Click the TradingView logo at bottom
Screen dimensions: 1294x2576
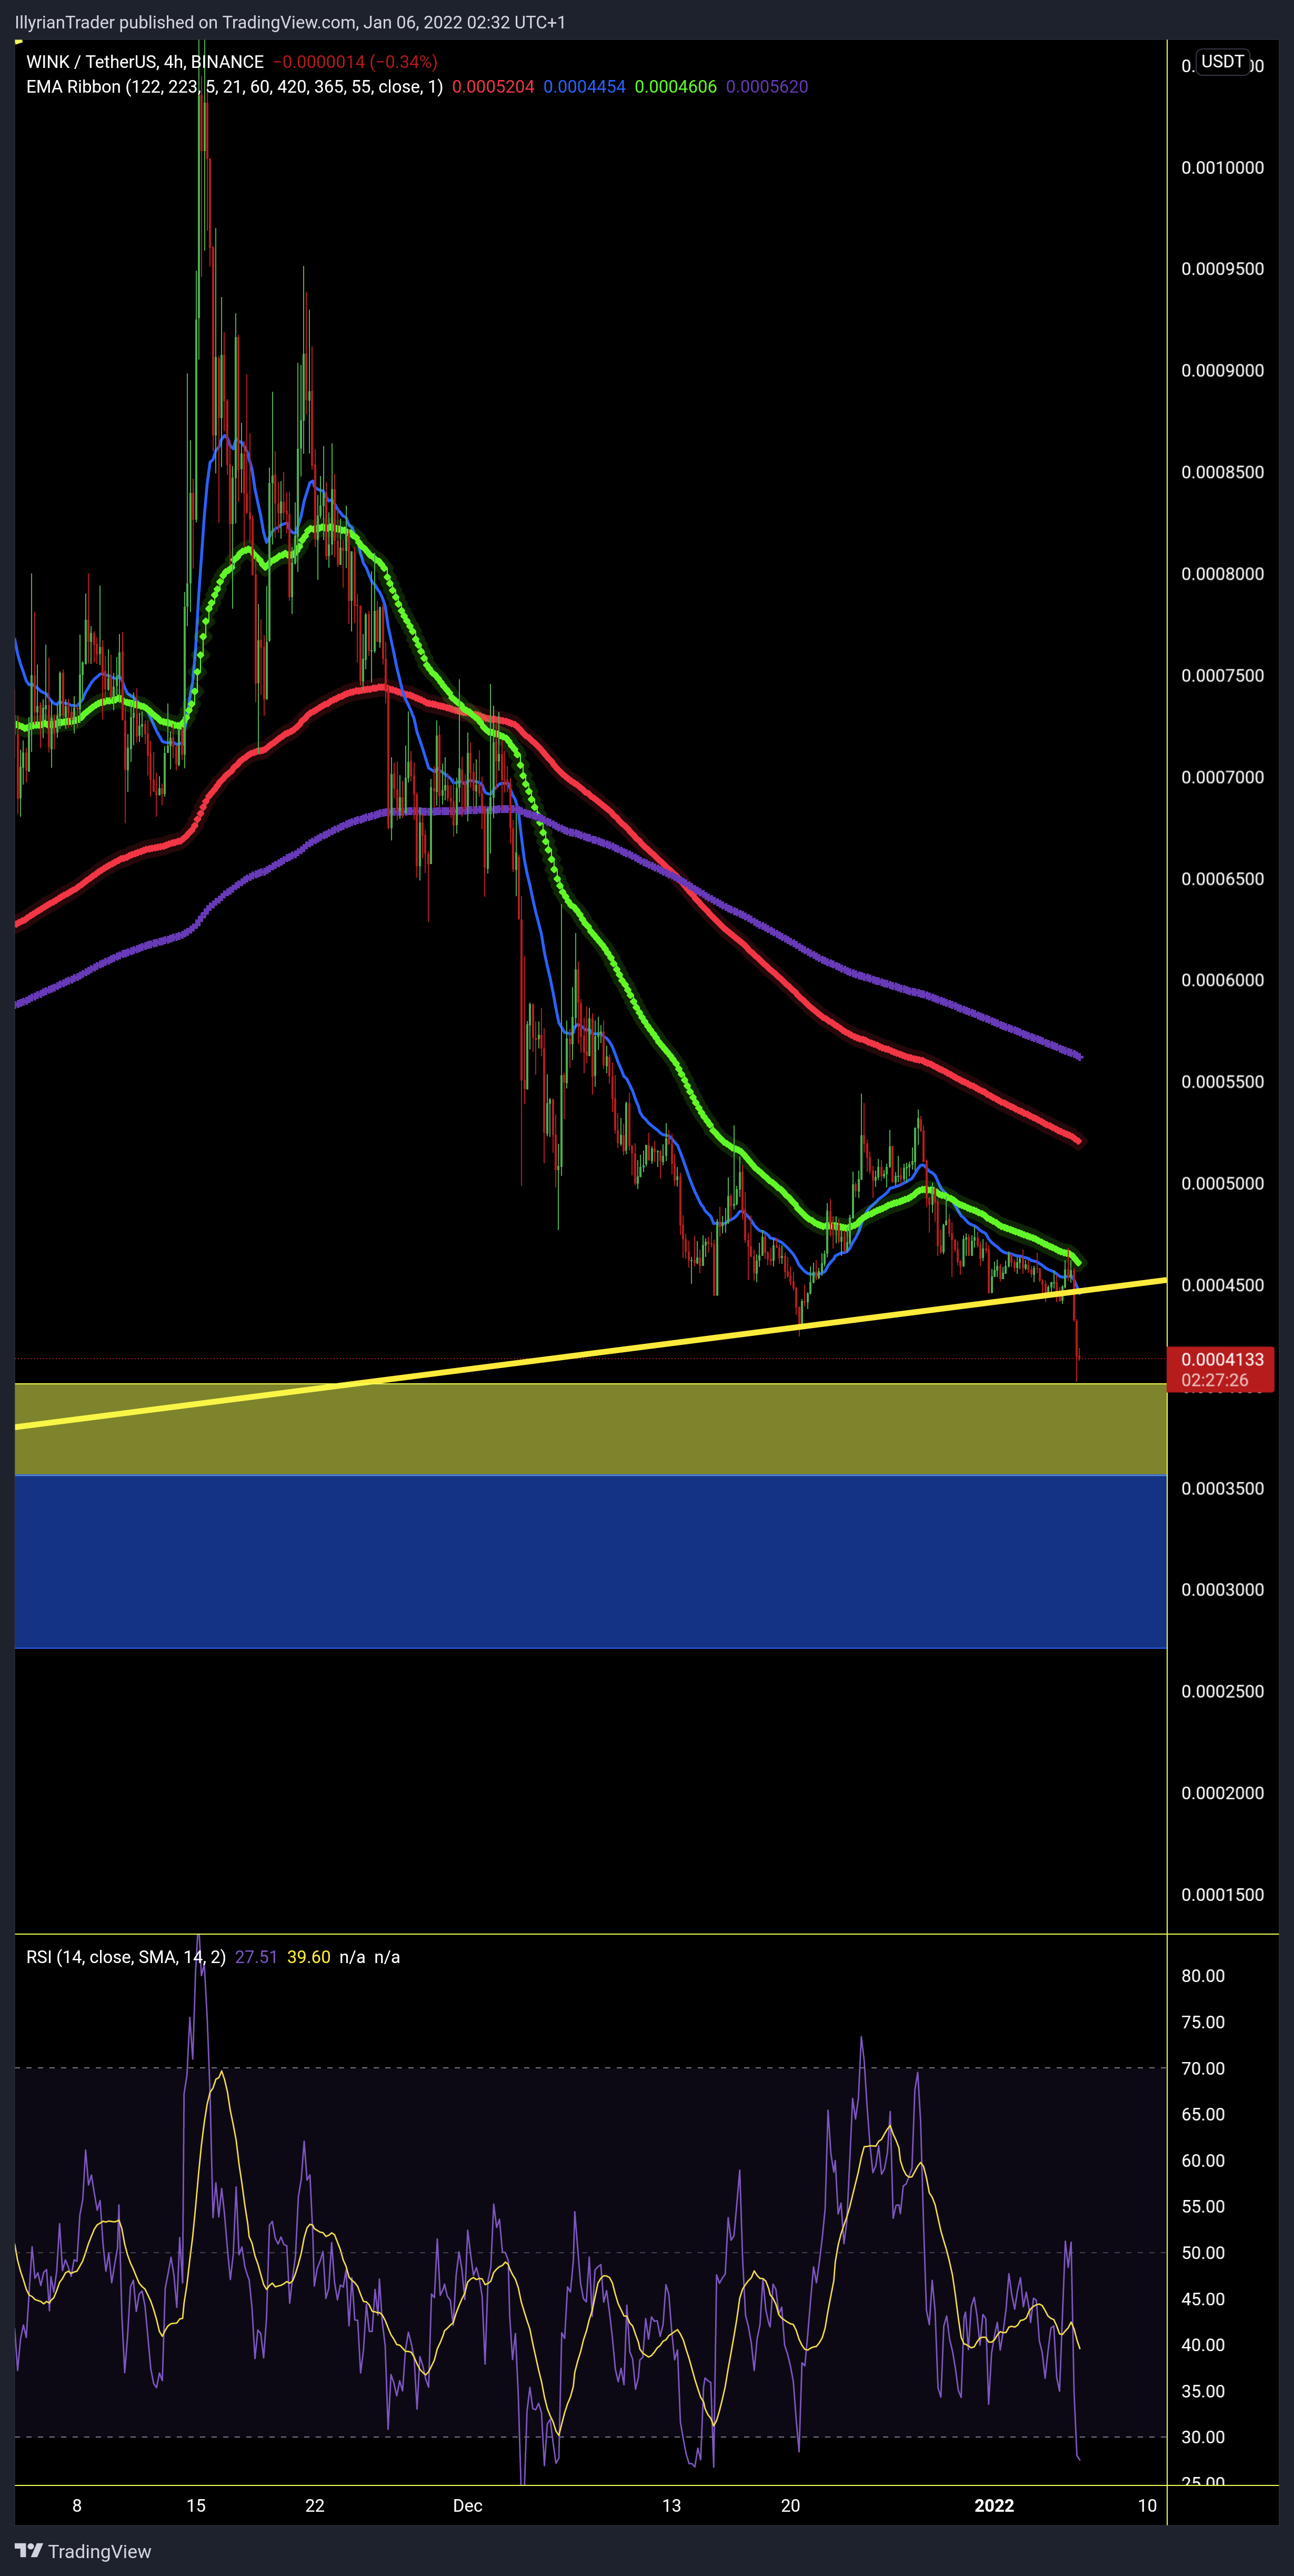click(83, 2551)
